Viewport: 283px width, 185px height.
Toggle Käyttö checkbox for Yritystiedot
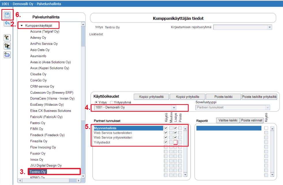tap(166, 142)
